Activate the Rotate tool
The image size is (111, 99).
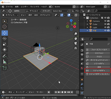[x=5, y=39]
